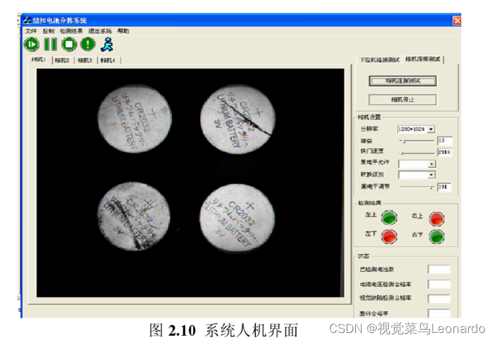Click the 增益 value field showing 13
The image size is (495, 341).
point(444,140)
